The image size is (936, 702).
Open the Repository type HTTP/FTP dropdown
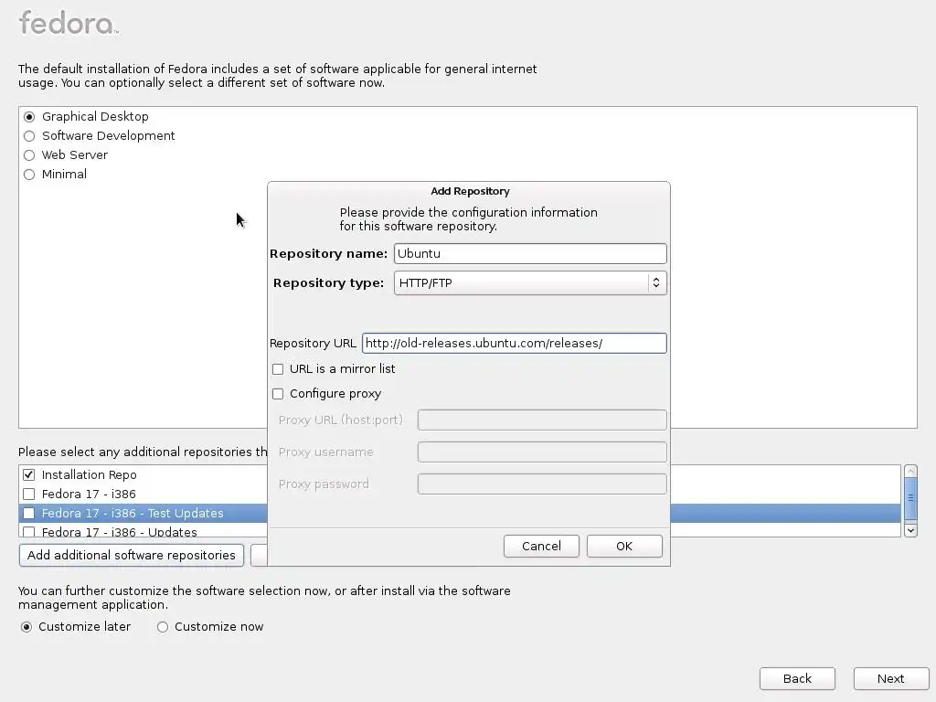[530, 283]
